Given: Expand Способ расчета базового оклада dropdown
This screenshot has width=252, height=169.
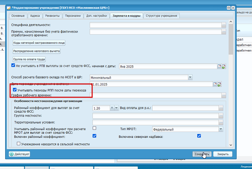Looking at the screenshot, I should 190,77.
